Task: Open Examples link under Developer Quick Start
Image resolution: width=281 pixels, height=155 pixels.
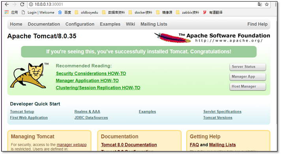Action: click(x=147, y=111)
